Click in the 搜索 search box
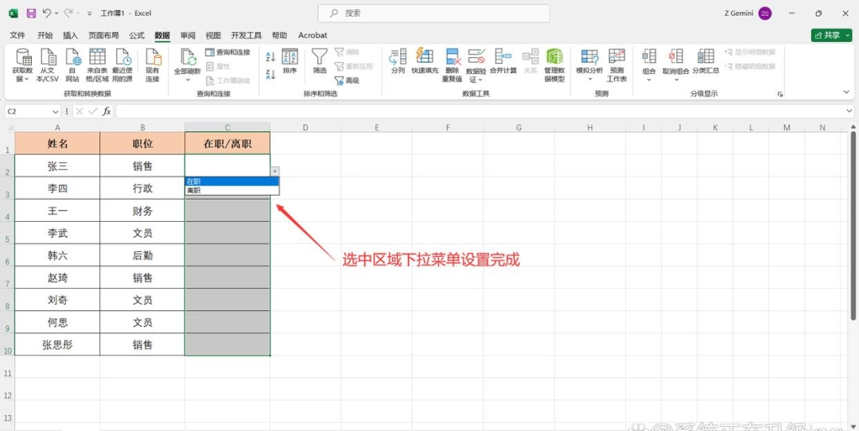 click(x=434, y=14)
